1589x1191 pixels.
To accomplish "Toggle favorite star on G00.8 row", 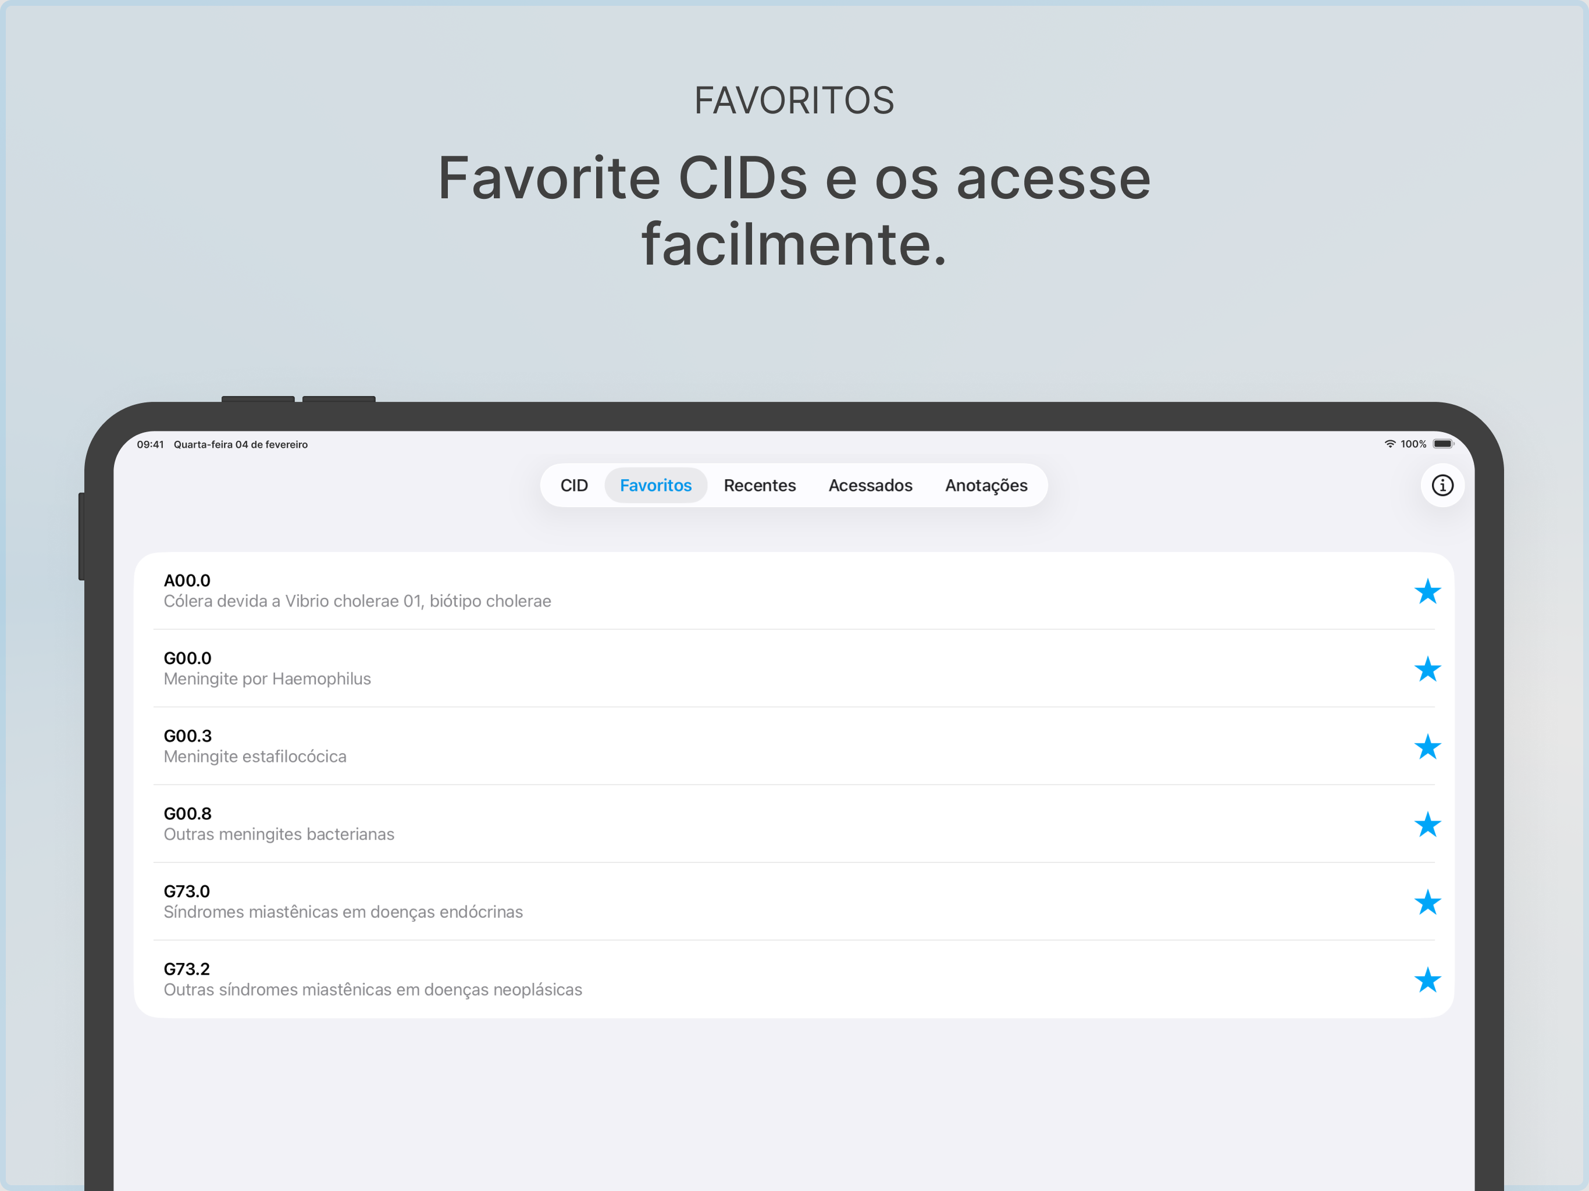I will pyautogui.click(x=1427, y=824).
